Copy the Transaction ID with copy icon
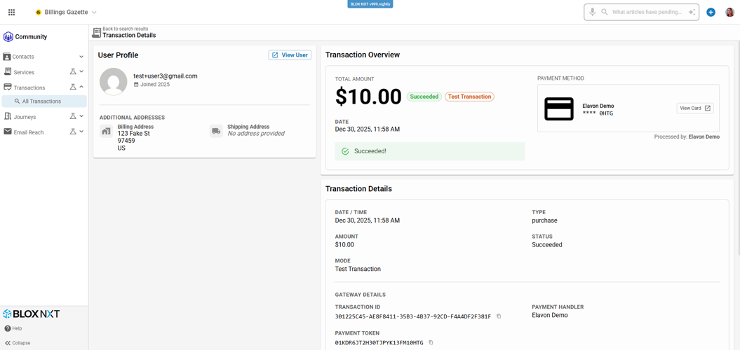 point(499,316)
